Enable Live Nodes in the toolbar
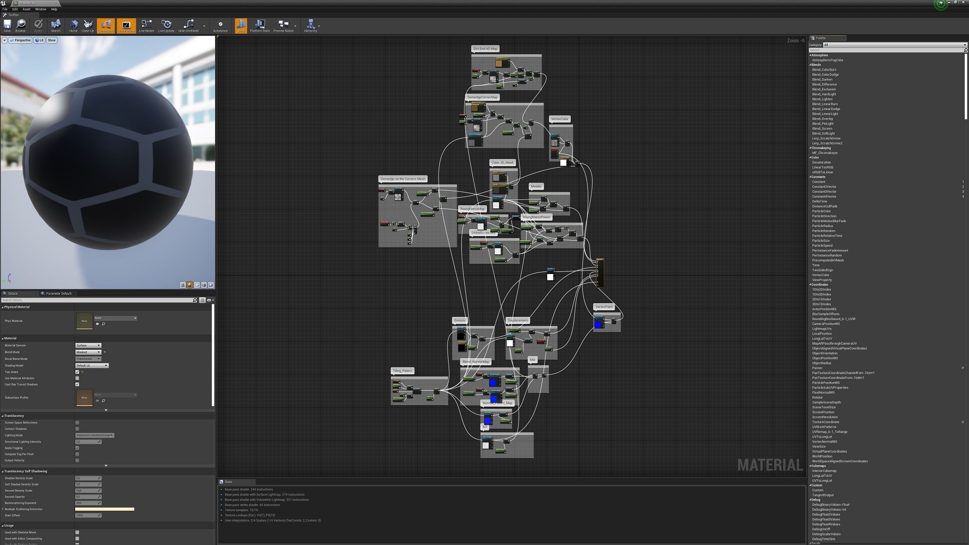 point(146,26)
